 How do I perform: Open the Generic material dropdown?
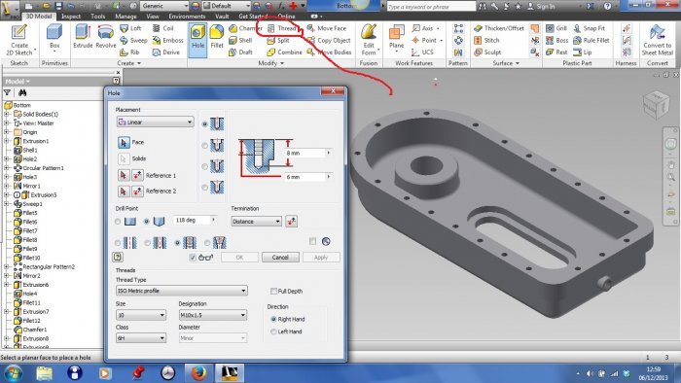pyautogui.click(x=164, y=6)
